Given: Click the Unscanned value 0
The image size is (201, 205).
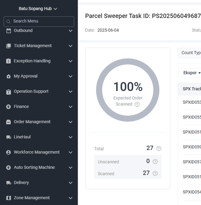Looking at the screenshot, I should [x=148, y=161].
